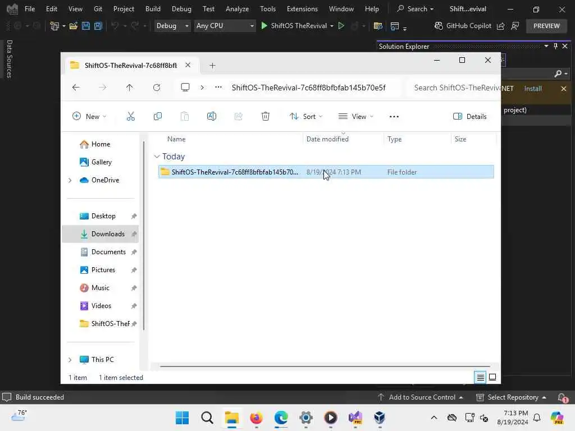Open the Git menu in Visual Studio
Image resolution: width=575 pixels, height=431 pixels.
[x=98, y=9]
